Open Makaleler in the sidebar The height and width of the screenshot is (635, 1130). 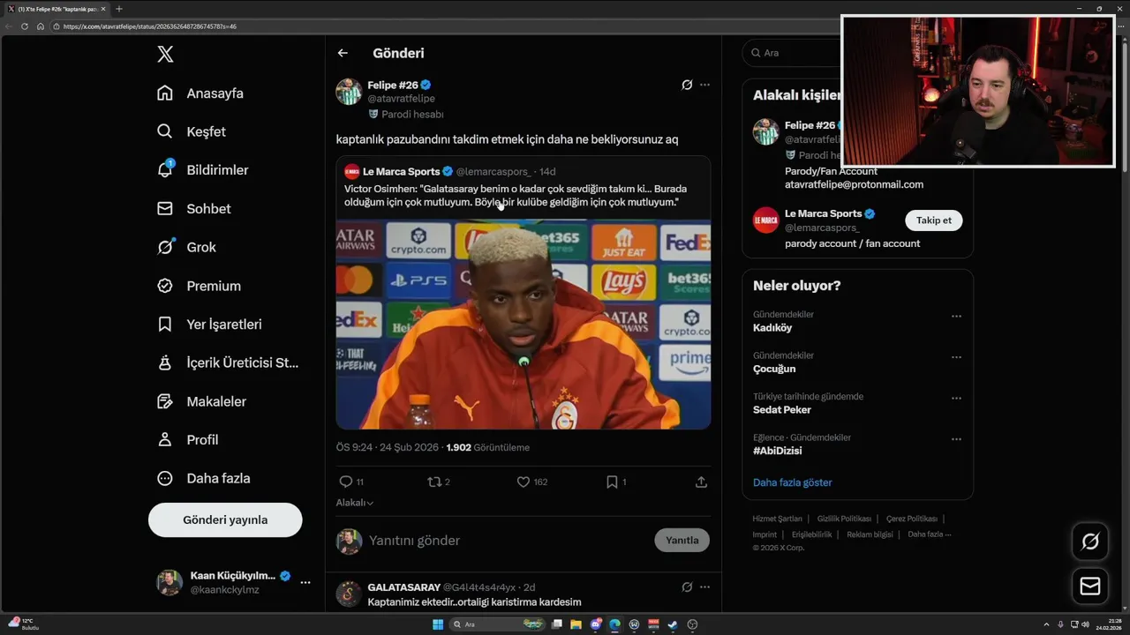(201, 401)
